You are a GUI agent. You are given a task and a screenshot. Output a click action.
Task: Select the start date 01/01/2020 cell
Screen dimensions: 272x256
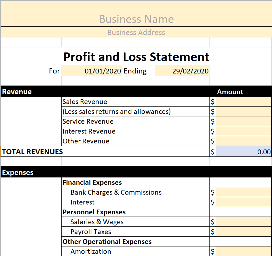click(92, 71)
